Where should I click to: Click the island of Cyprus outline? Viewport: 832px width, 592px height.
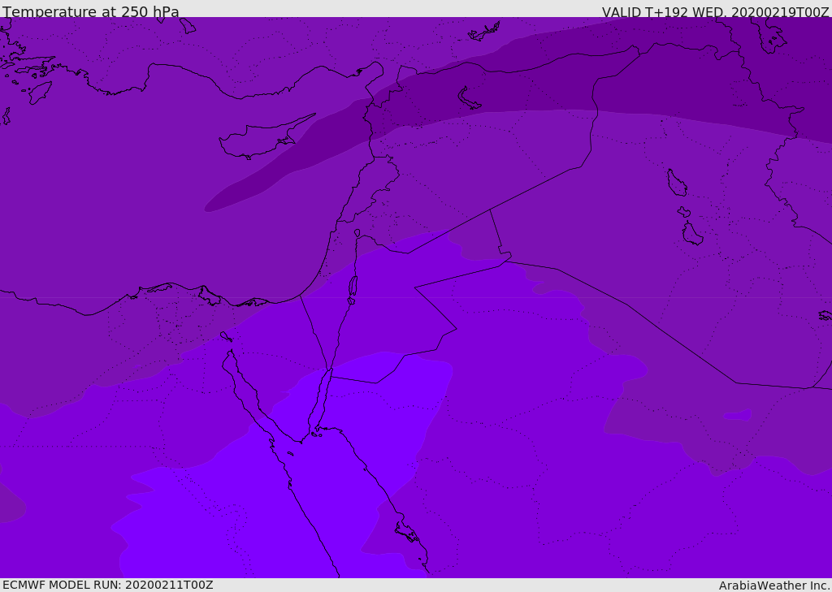(266, 137)
